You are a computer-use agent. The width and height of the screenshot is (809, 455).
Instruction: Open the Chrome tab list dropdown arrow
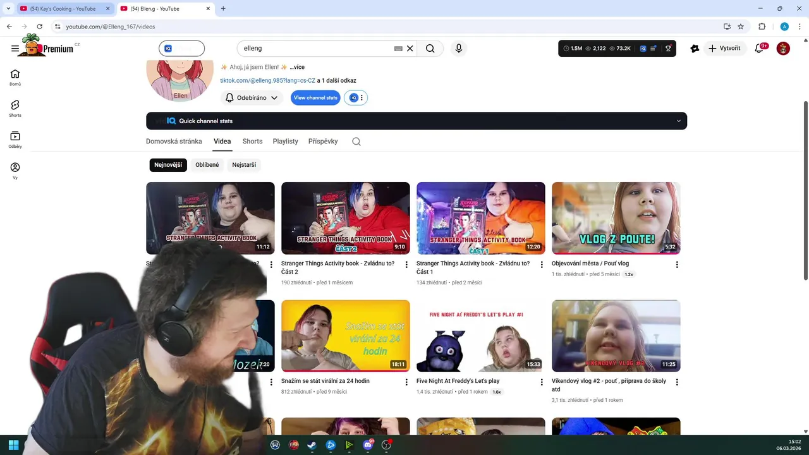tap(8, 8)
